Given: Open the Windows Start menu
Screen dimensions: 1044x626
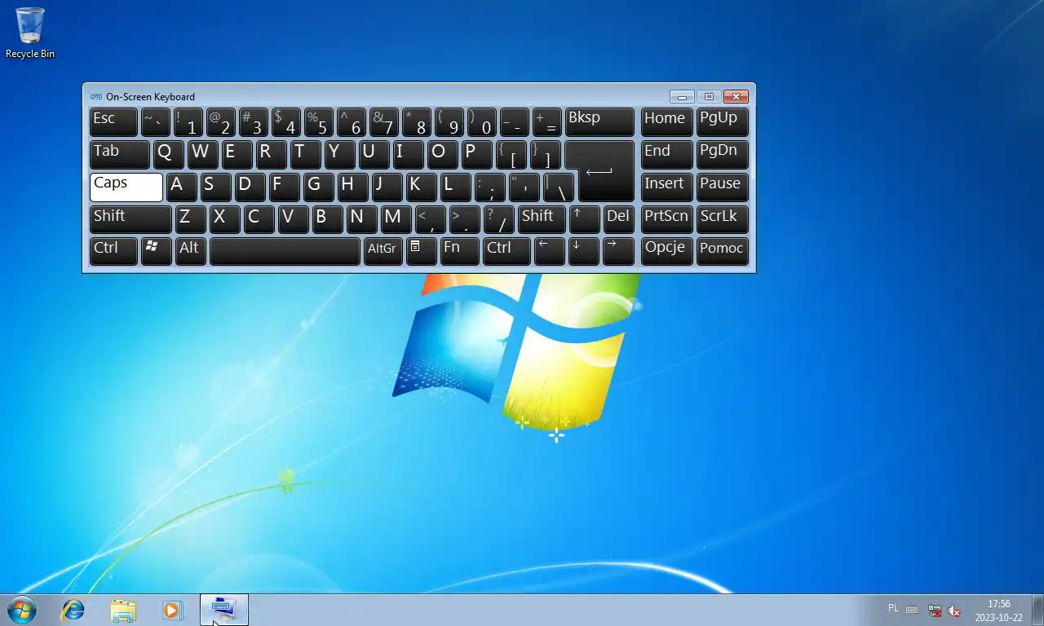Looking at the screenshot, I should 22,610.
